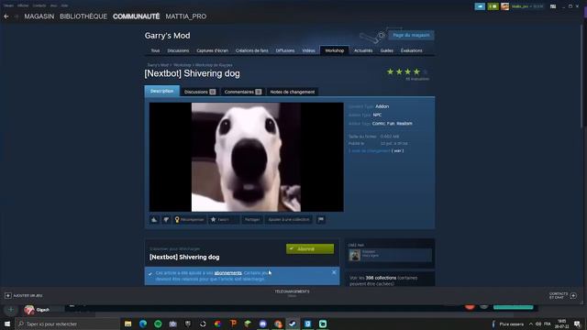
Task: Open the green Steam notifications icon
Action: coord(493,6)
